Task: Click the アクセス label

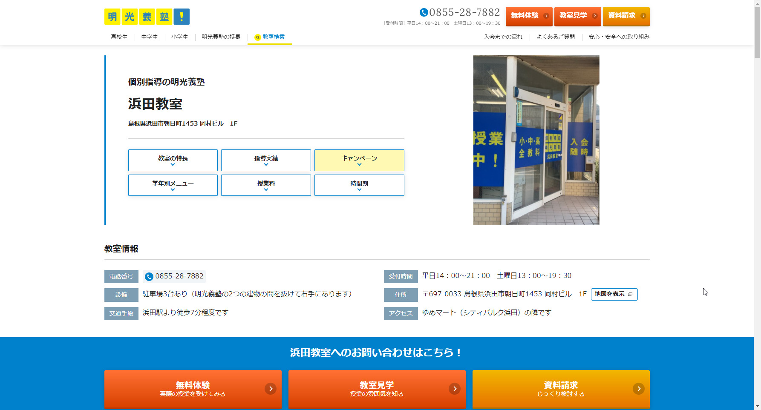Action: [x=401, y=313]
